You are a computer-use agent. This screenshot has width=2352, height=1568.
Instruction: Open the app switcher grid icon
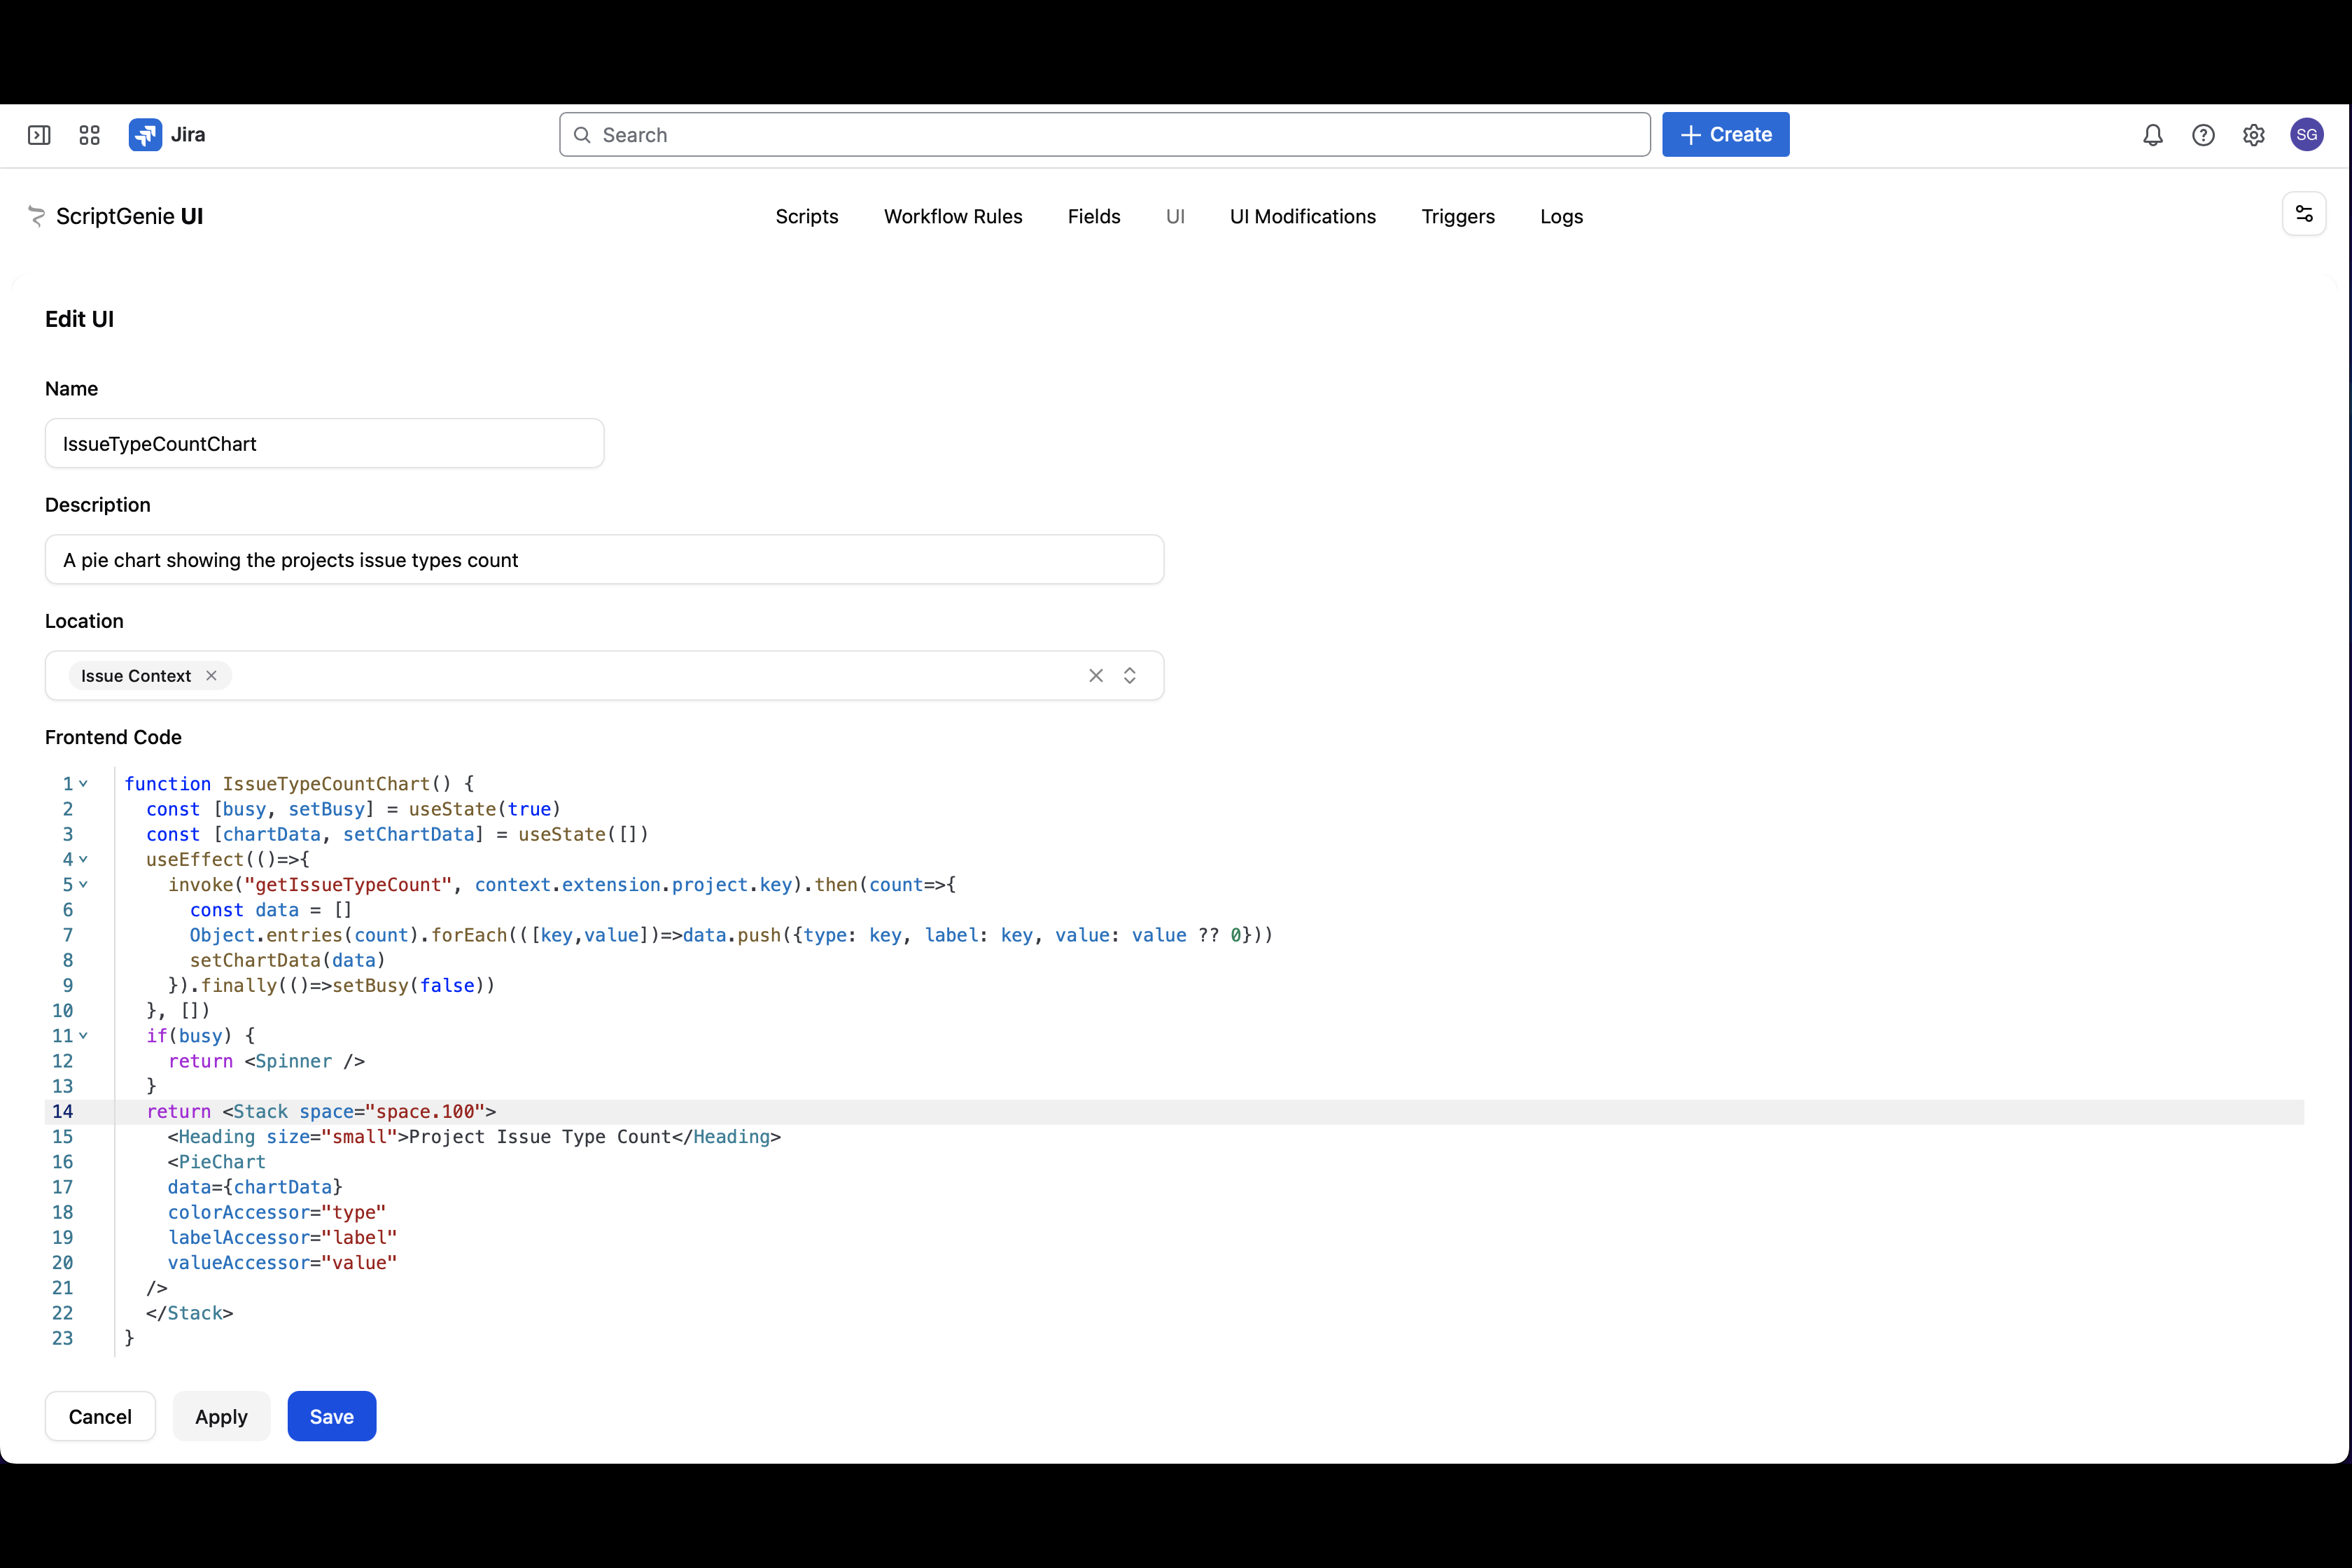pos(90,135)
